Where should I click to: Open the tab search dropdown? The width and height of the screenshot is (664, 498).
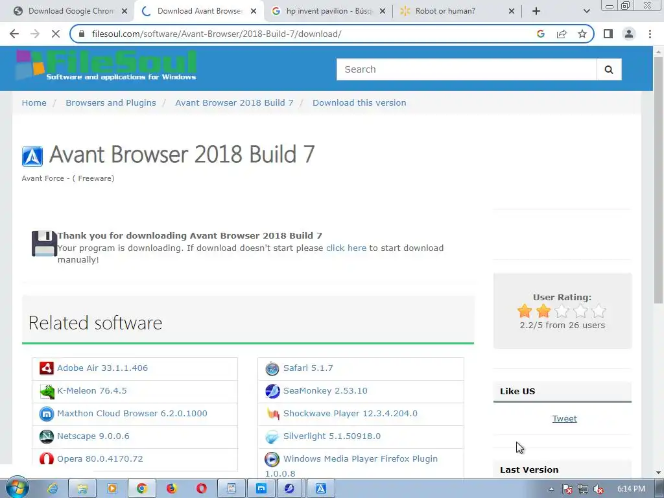click(x=586, y=11)
